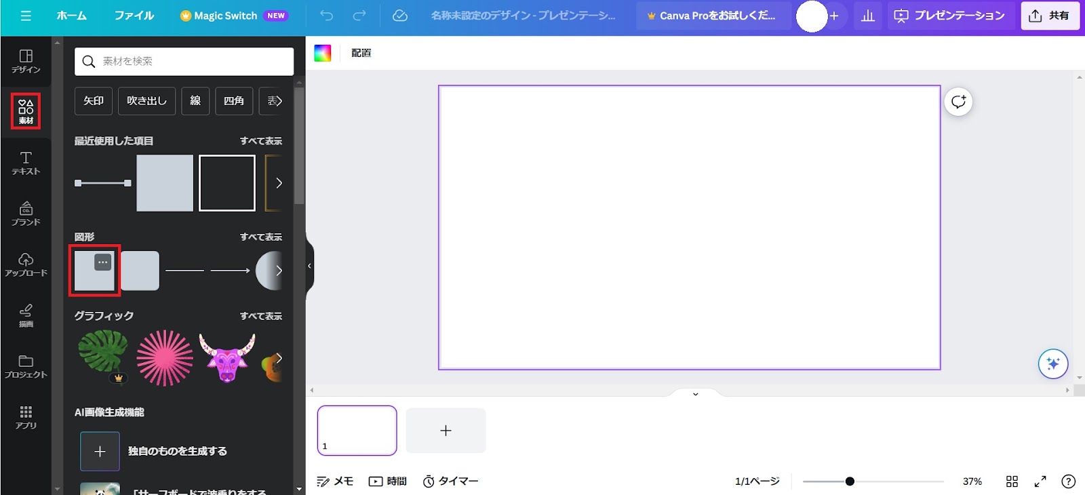Open the プロジェクト projects panel
Viewport: 1085px width, 495px height.
pos(26,366)
